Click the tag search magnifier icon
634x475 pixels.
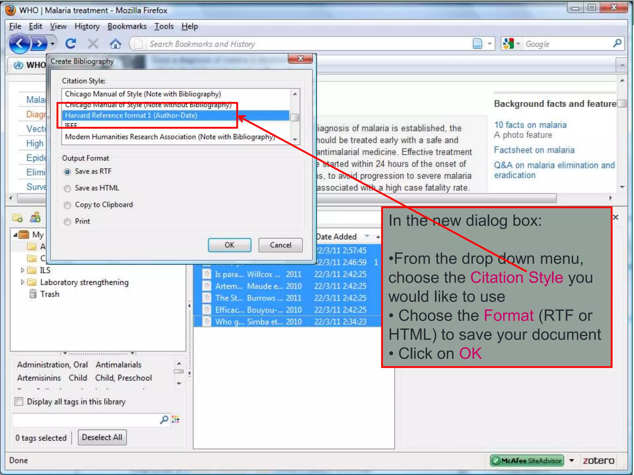(164, 420)
